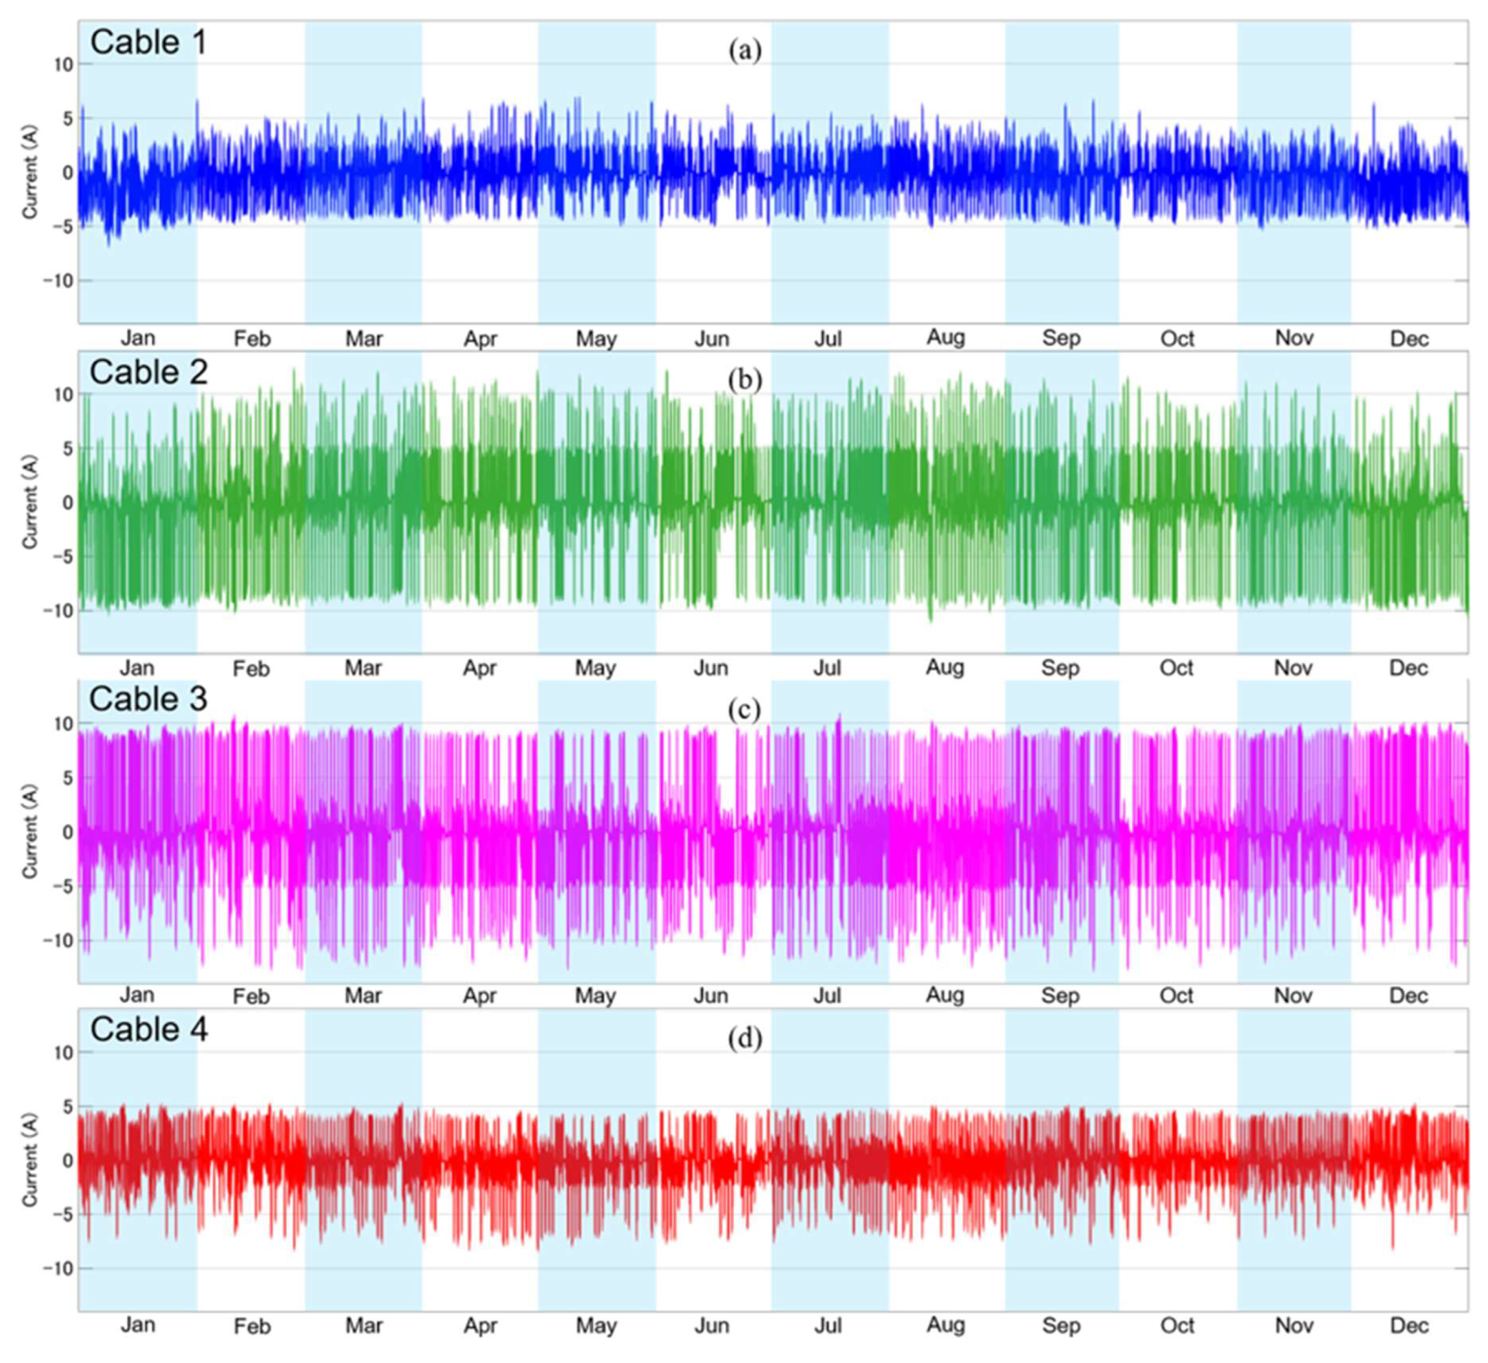1488x1363 pixels.
Task: Pick the "Dec" label below the Cable 1 chart
Action: point(1410,339)
